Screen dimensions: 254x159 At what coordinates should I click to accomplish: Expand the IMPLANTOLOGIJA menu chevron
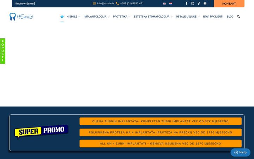(109, 17)
